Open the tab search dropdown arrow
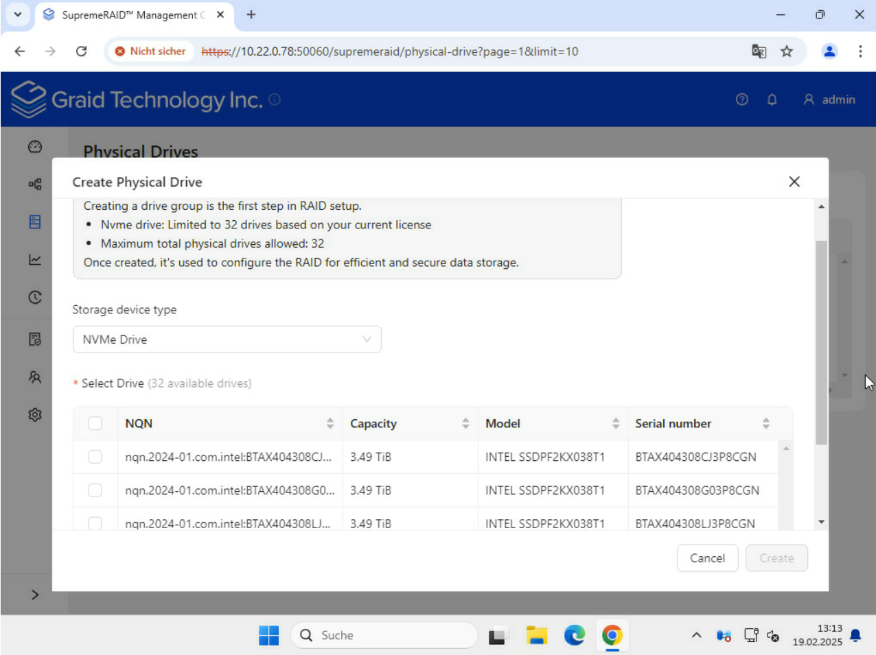876x655 pixels. [17, 14]
